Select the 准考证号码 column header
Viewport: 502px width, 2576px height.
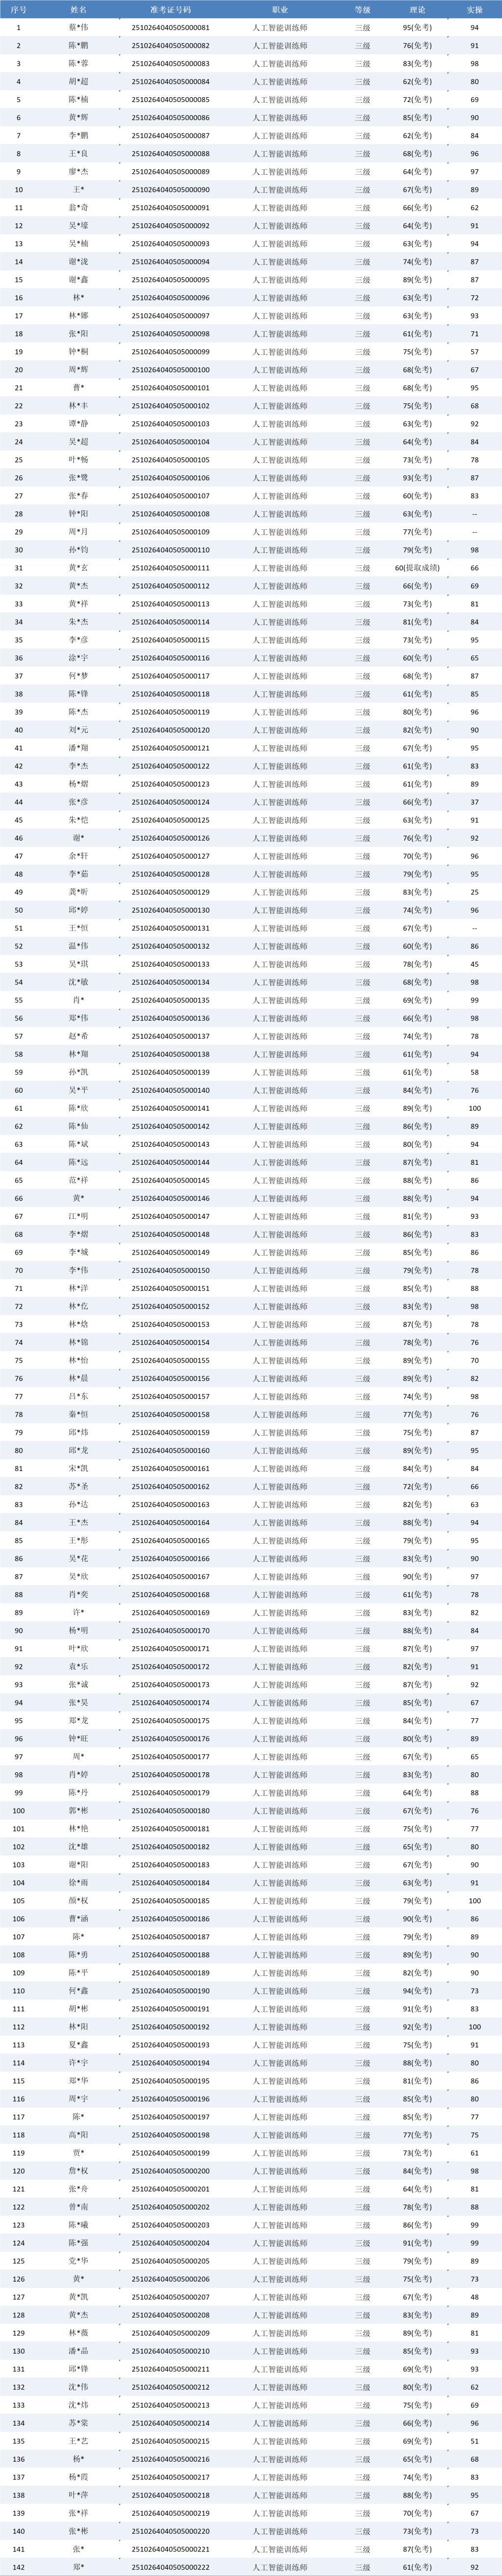(x=171, y=9)
